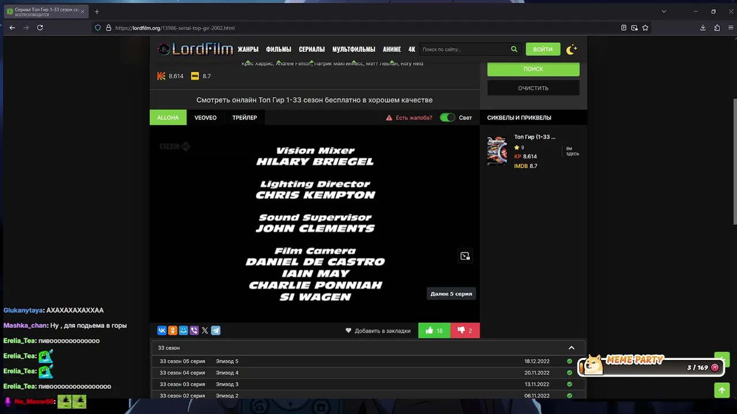Toggle the Свет light switch
This screenshot has width=737, height=414.
coord(447,117)
